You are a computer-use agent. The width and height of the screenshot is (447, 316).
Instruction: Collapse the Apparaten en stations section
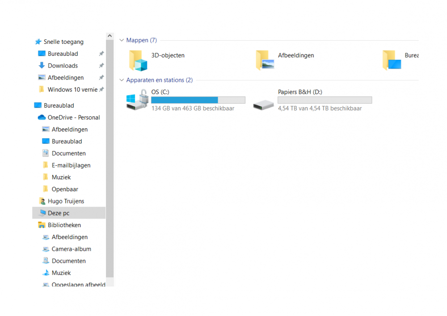(x=122, y=80)
